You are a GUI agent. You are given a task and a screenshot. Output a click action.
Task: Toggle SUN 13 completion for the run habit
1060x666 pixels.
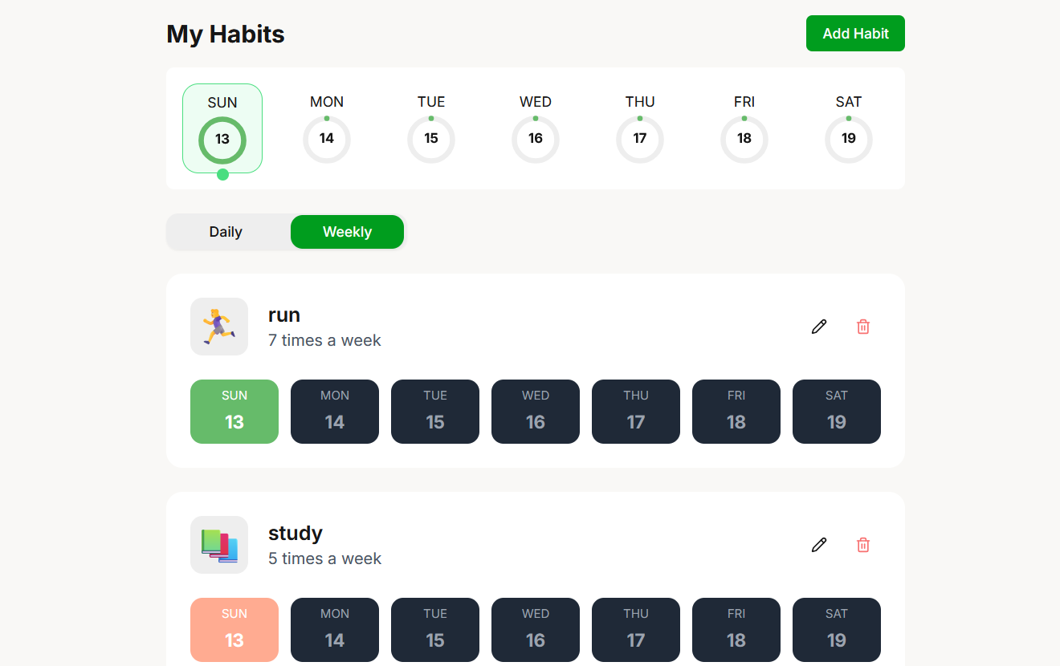(x=234, y=412)
